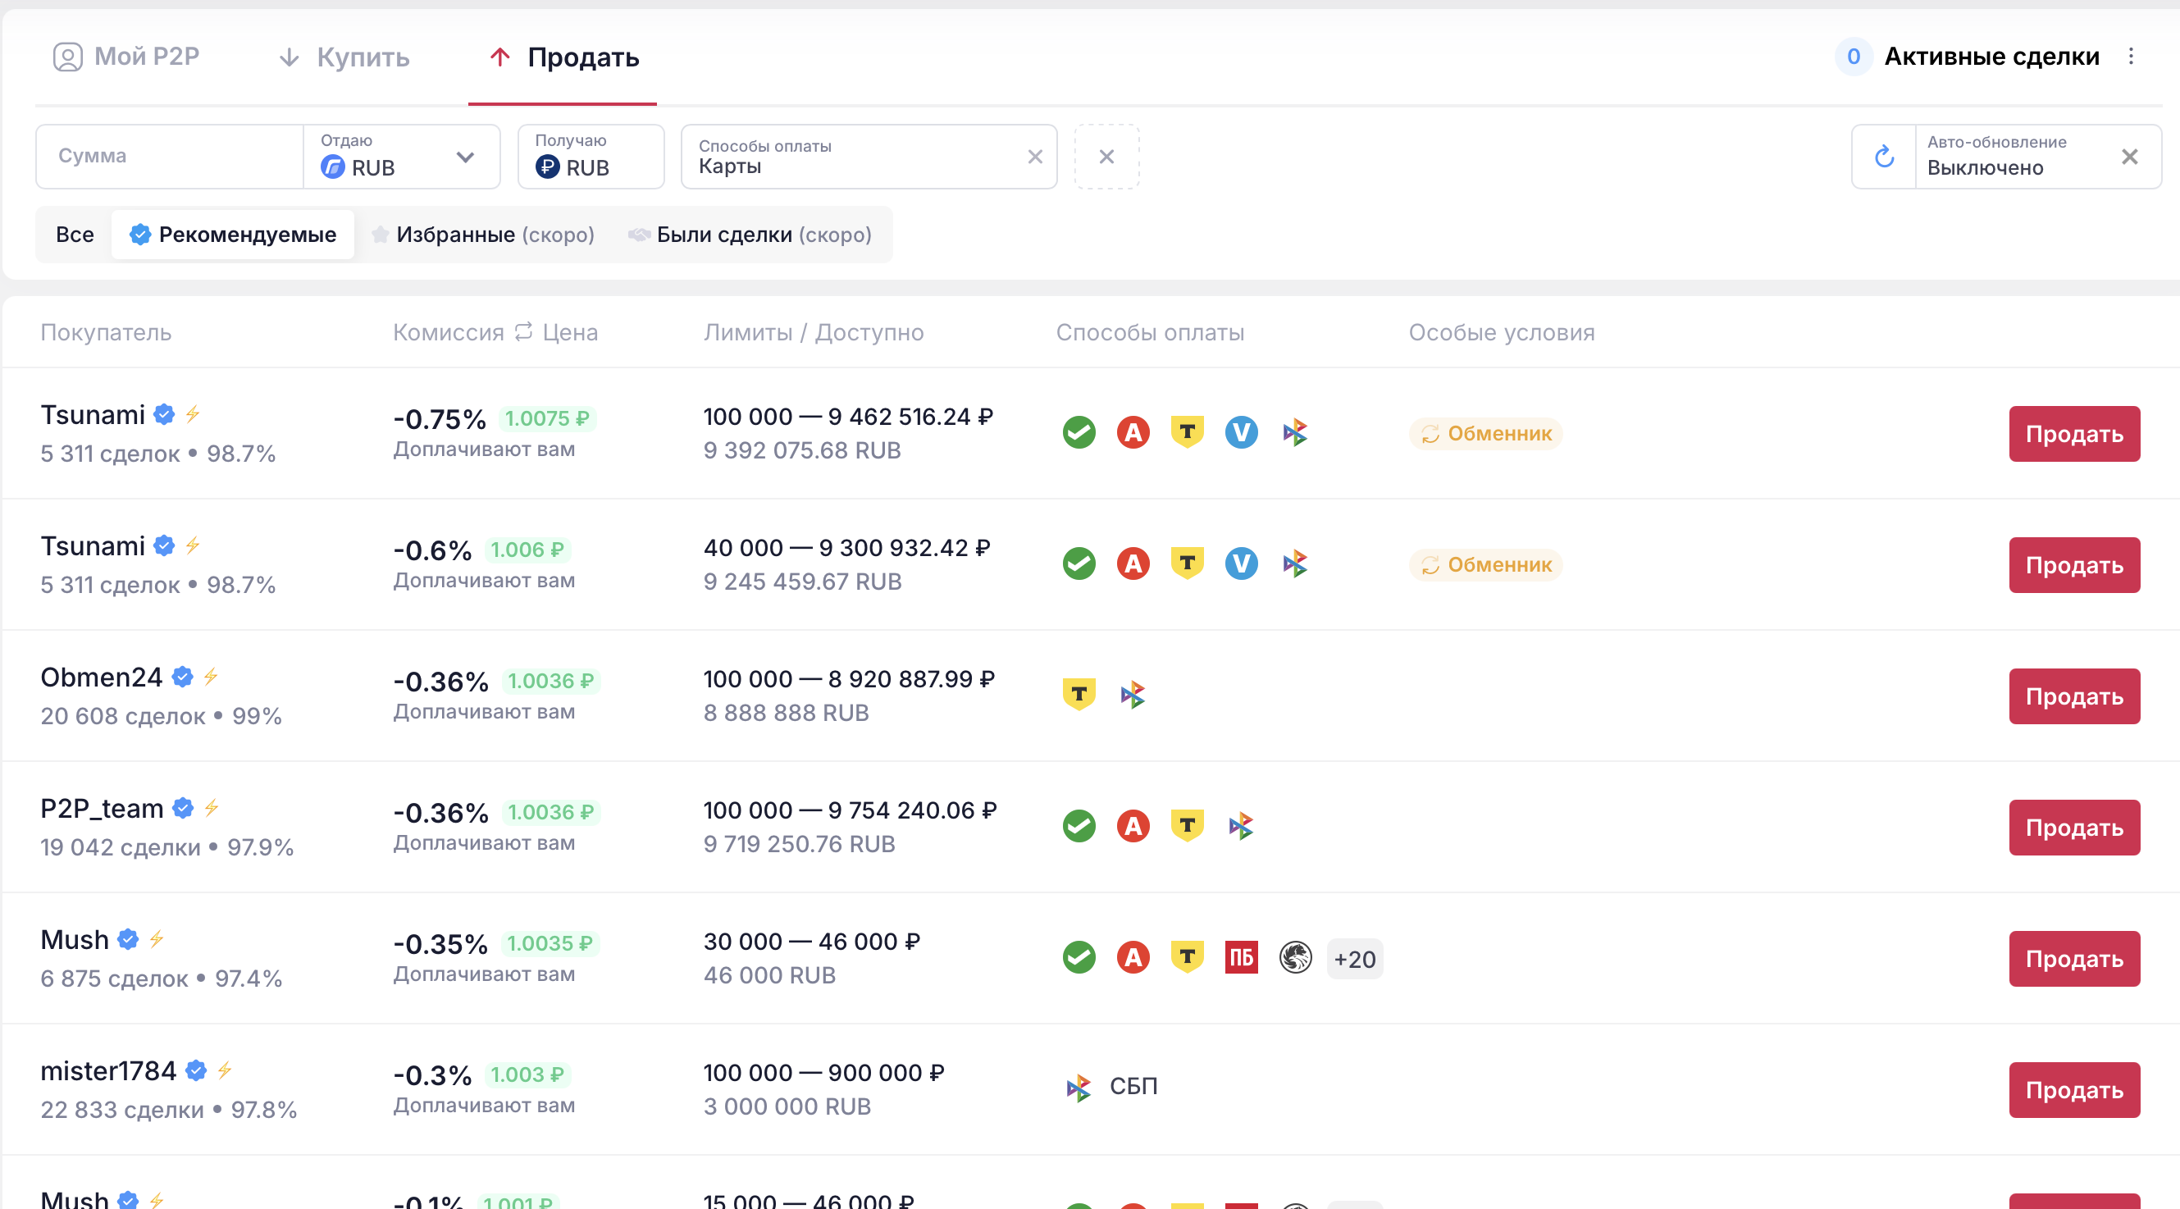Expand the +20 payment methods in Mush -0.35% row
The width and height of the screenshot is (2180, 1209).
pos(1355,959)
